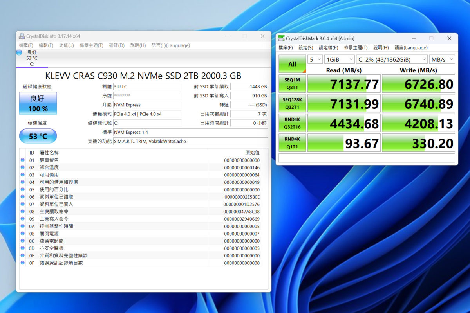The height and width of the screenshot is (313, 470).
Task: Click the 53°C temperature badge in CrystalDiskInfo
Action: click(38, 136)
